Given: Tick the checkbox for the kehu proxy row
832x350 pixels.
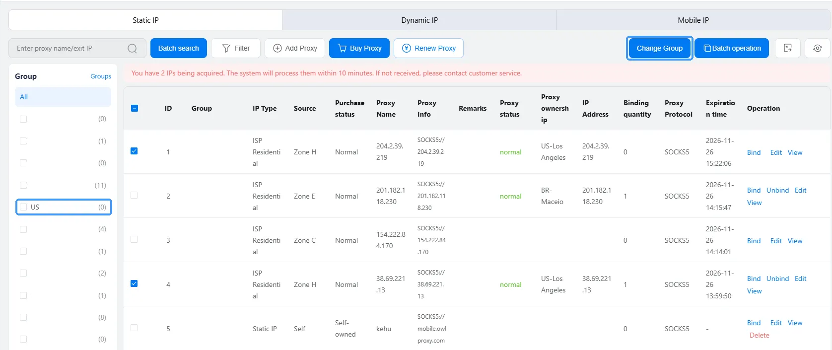Looking at the screenshot, I should pyautogui.click(x=134, y=328).
